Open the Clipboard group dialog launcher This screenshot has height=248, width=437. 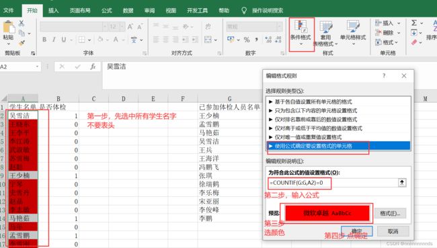pos(33,53)
